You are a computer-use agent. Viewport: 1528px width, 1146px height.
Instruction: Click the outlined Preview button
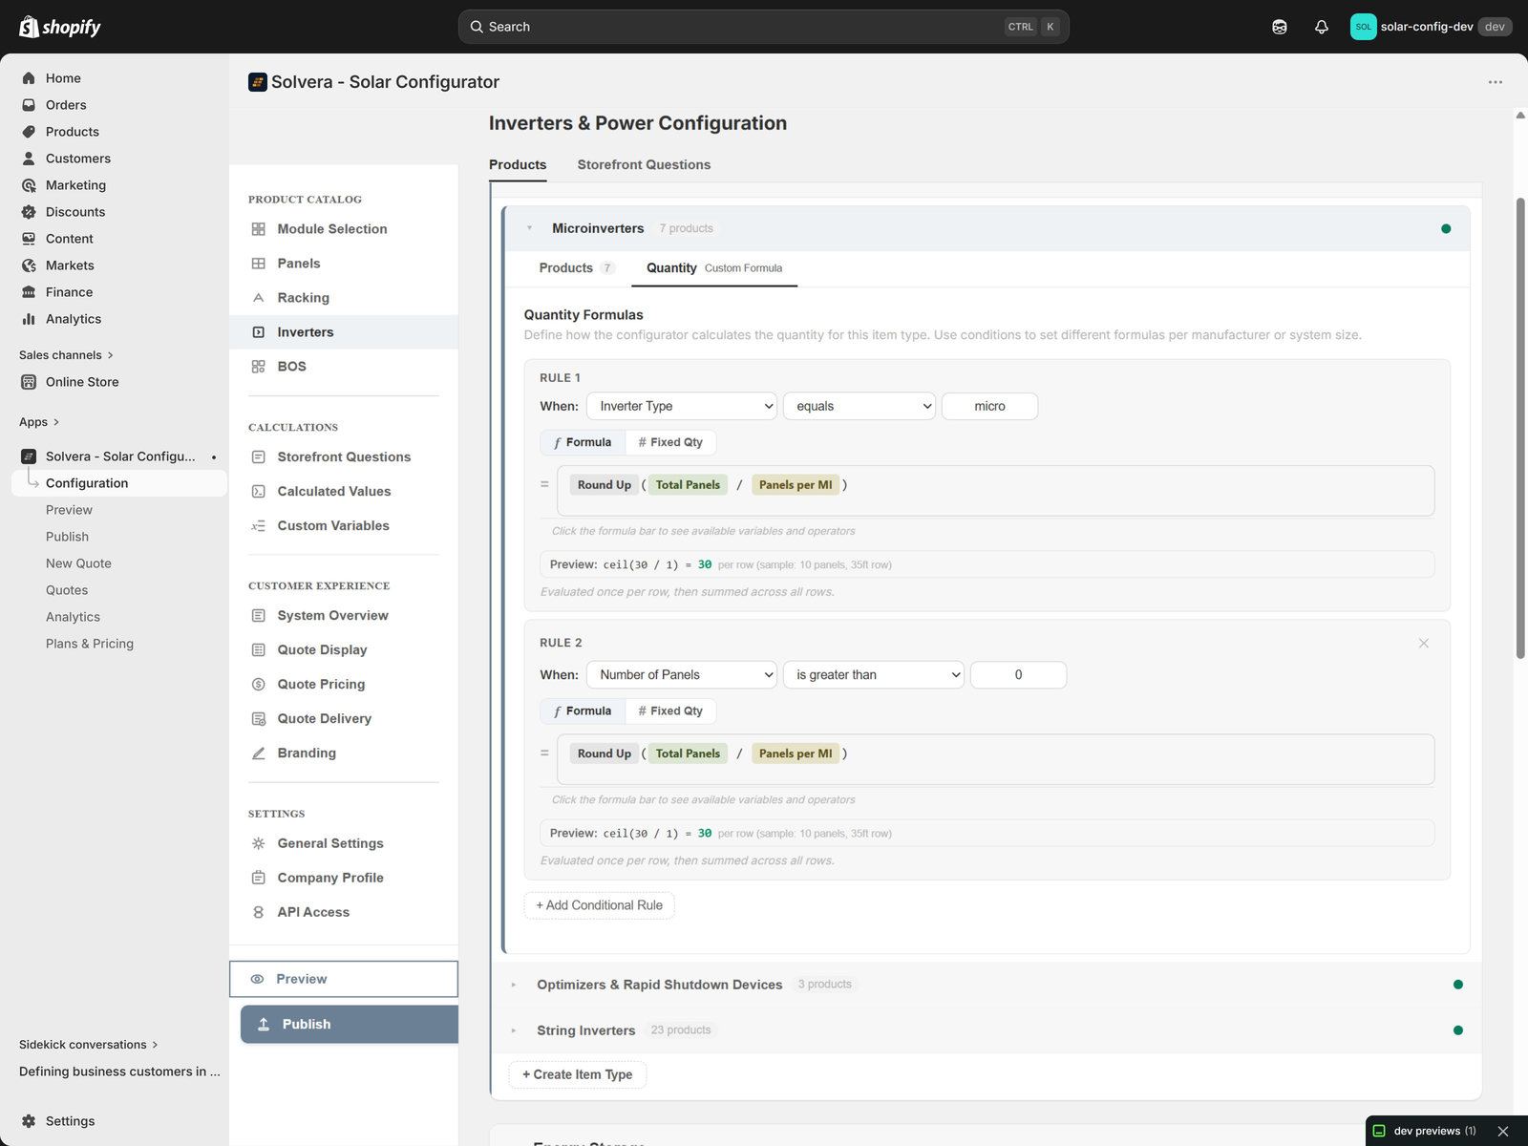tap(344, 979)
